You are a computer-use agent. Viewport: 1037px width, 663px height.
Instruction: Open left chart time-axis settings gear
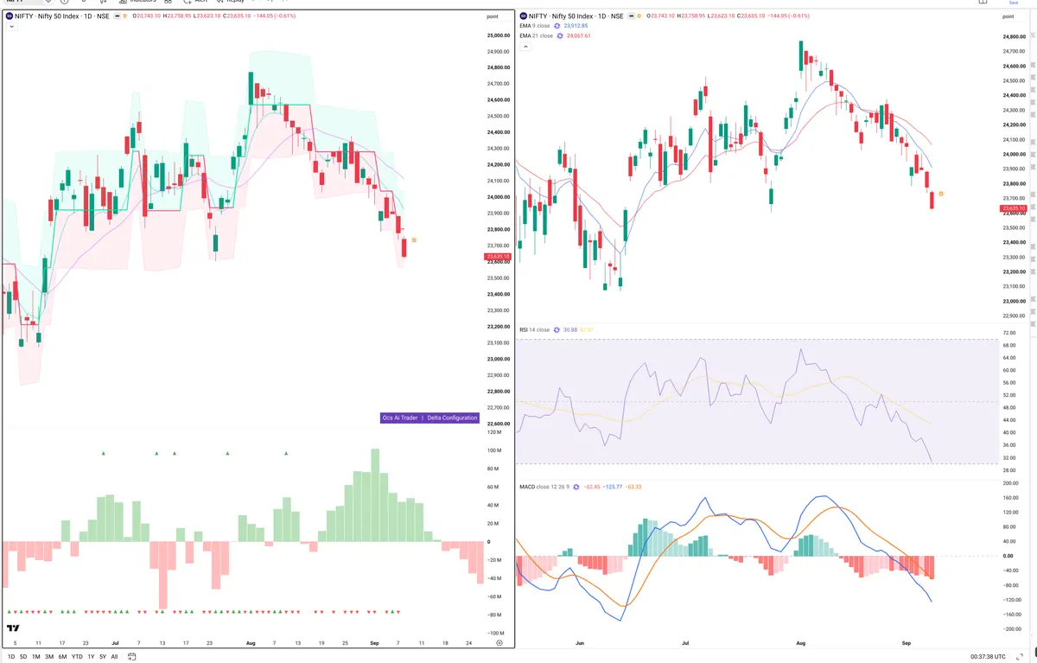tap(499, 643)
